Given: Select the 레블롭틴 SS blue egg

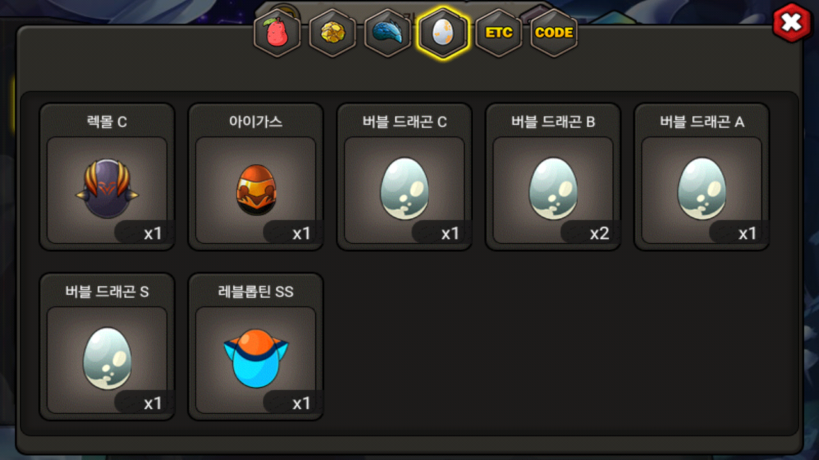Looking at the screenshot, I should 255,346.
